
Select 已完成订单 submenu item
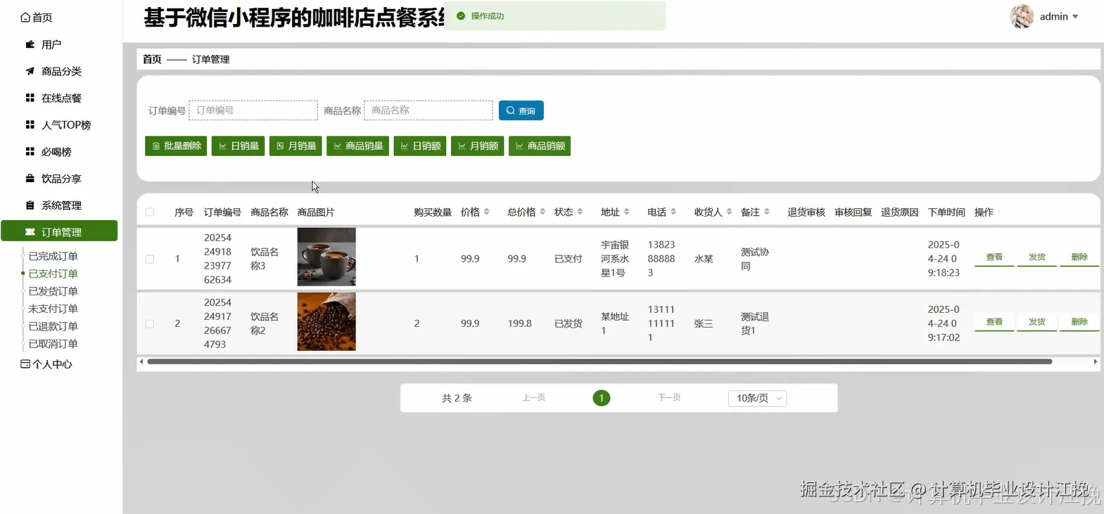click(x=53, y=256)
